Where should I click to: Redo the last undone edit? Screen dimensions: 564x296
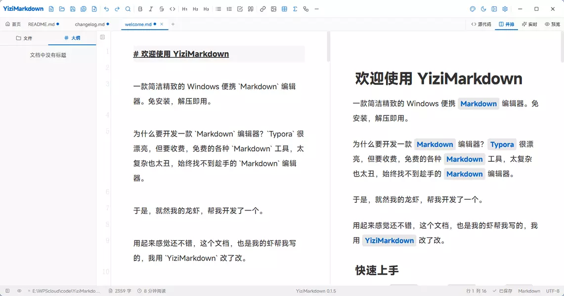pos(117,9)
